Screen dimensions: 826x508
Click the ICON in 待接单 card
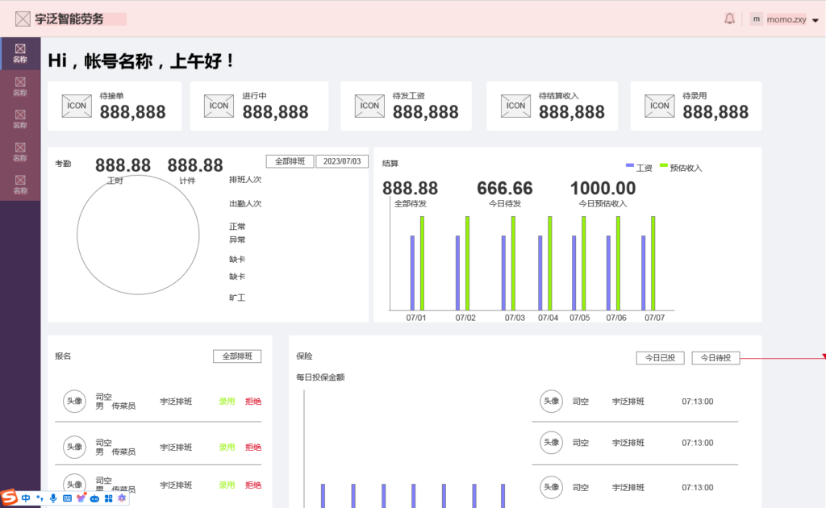click(77, 106)
